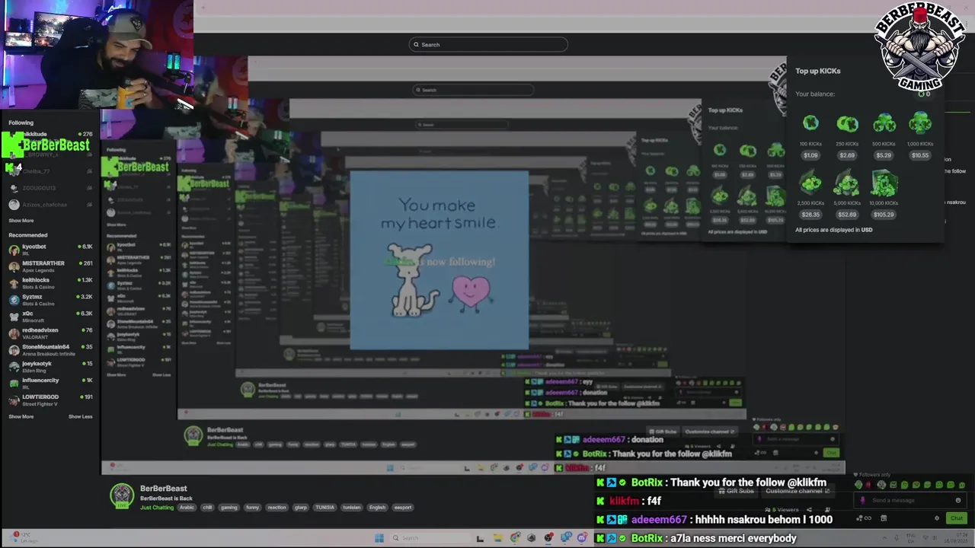Click the Gift Subs button
Screen dimensions: 975x548
point(736,491)
